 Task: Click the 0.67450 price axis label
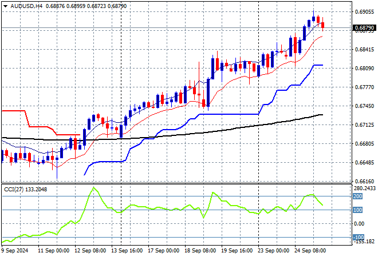(x=364, y=106)
